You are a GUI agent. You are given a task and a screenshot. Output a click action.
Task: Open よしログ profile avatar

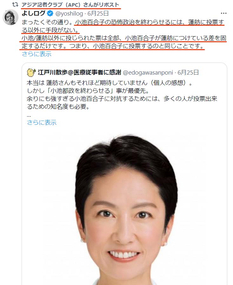click(x=10, y=17)
